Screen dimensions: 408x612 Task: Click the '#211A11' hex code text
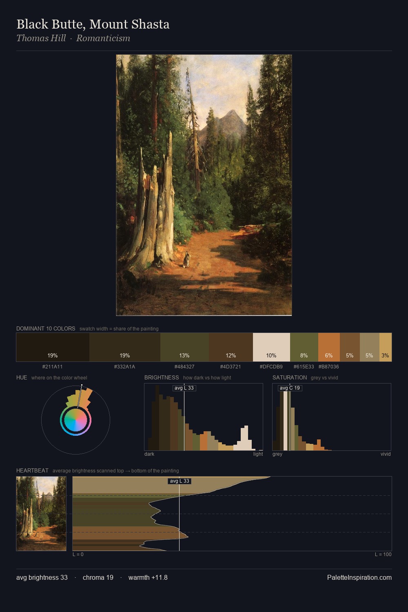click(x=53, y=367)
